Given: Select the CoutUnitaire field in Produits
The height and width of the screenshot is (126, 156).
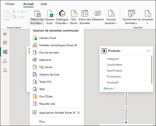Looking at the screenshot, I should (114, 65).
